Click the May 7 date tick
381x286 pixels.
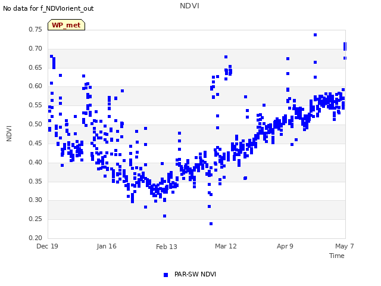point(345,246)
